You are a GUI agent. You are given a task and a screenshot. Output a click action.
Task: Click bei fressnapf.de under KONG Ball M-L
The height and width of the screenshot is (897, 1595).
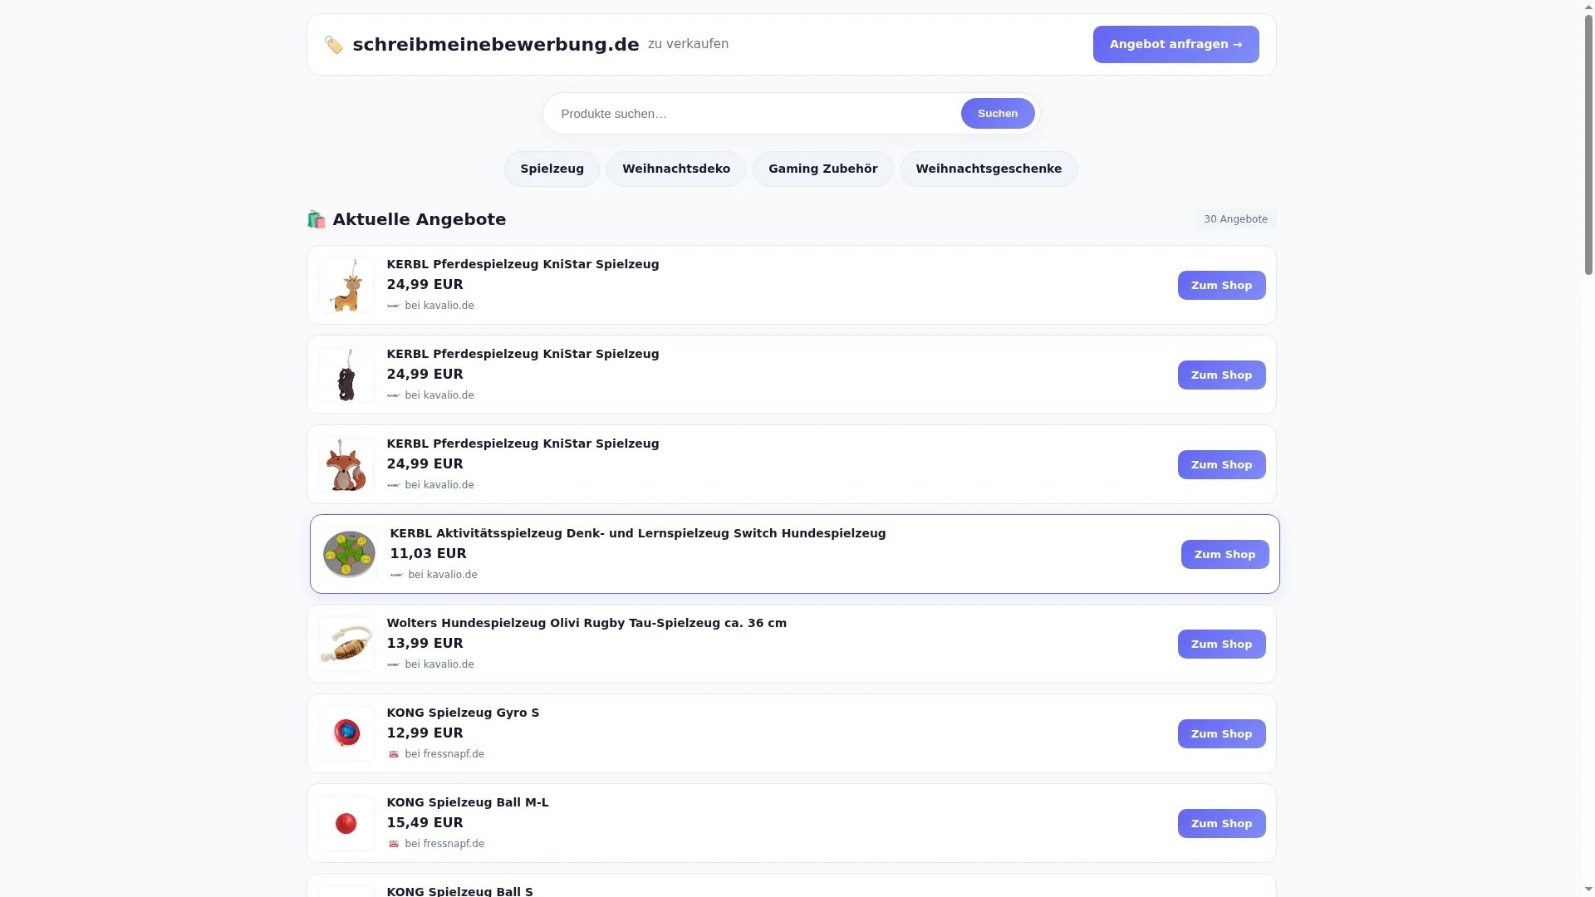[444, 844]
